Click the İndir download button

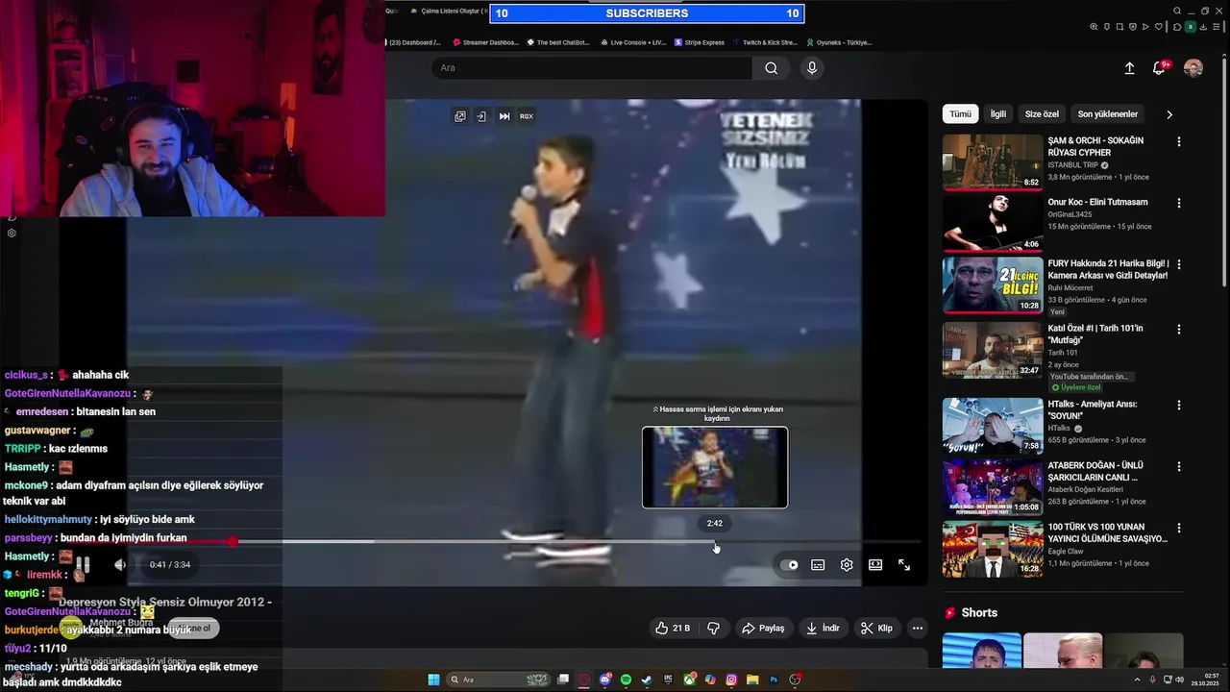tap(823, 628)
